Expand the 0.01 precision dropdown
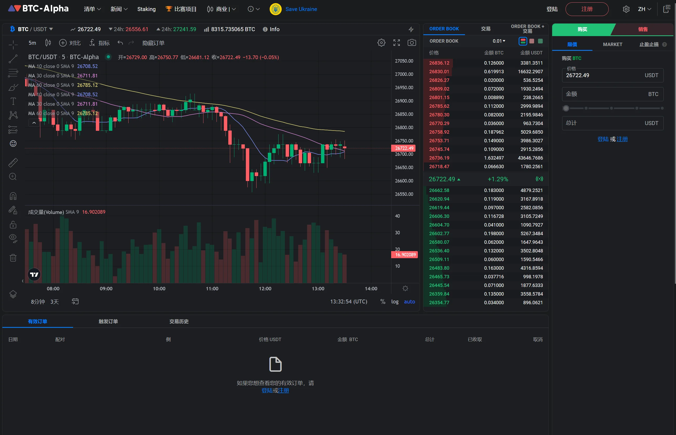676x435 pixels. (x=499, y=41)
